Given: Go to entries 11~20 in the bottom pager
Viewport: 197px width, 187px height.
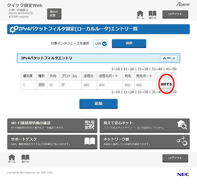Looking at the screenshot, I should [129, 92].
